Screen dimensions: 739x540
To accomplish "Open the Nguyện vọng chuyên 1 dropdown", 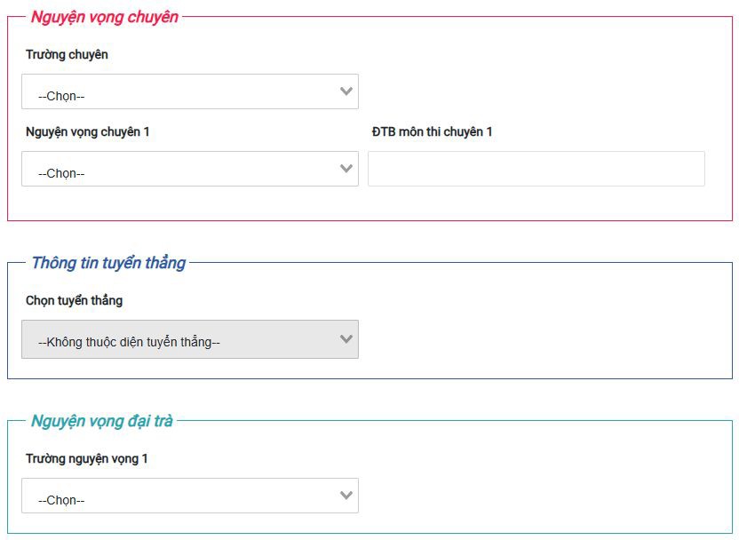I will tap(190, 170).
